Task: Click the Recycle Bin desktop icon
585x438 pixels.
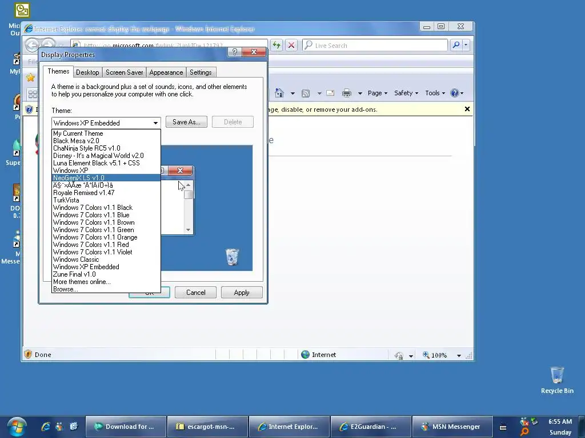Action: pyautogui.click(x=557, y=380)
